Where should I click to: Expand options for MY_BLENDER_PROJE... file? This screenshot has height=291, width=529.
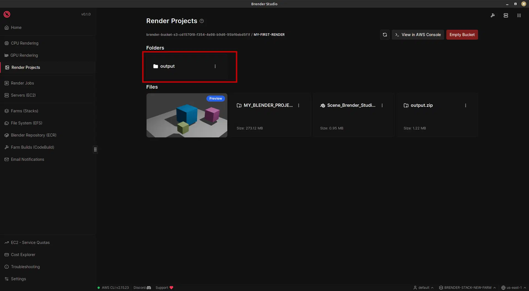(299, 105)
